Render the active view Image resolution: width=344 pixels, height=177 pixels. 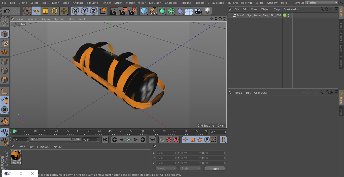pos(114,11)
